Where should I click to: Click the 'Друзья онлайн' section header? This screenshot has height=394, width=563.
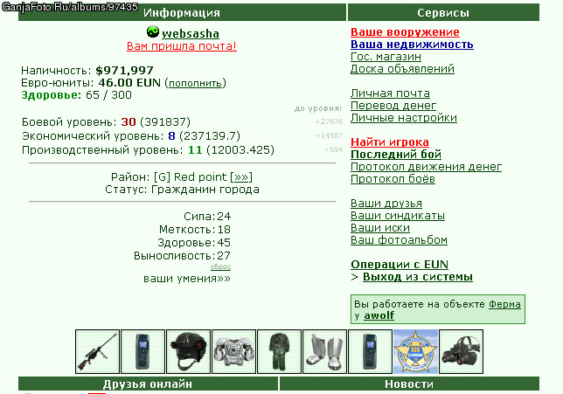(148, 384)
